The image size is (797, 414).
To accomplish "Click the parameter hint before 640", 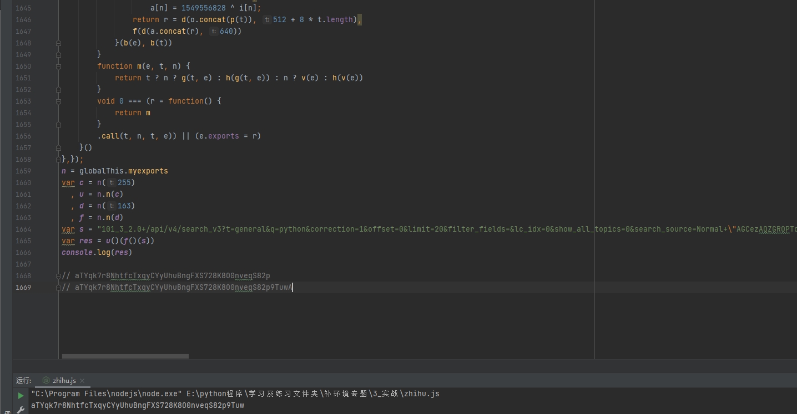I will [214, 31].
